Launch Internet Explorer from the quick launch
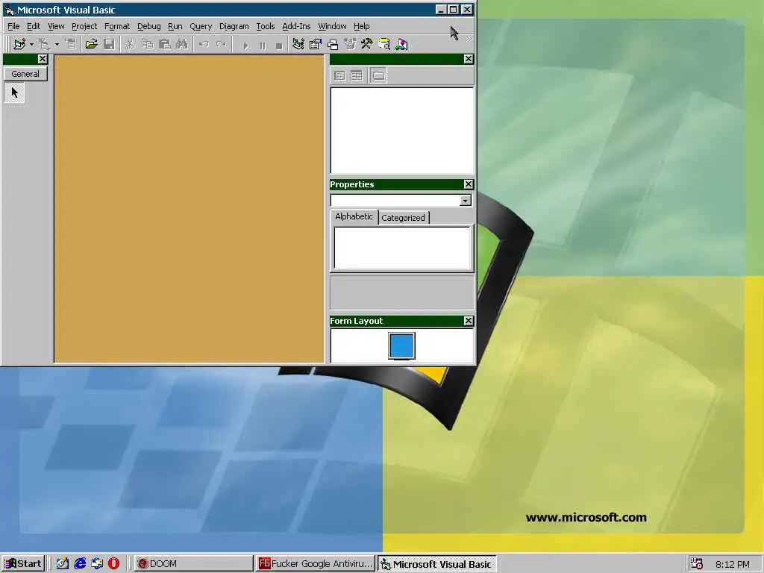The image size is (764, 573). coord(80,564)
